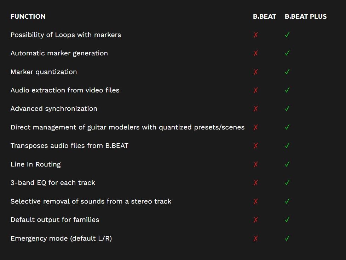Click green check for guitar modelers row
The height and width of the screenshot is (260, 346).
tap(287, 127)
